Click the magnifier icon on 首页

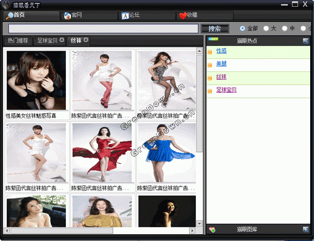pos(9,16)
